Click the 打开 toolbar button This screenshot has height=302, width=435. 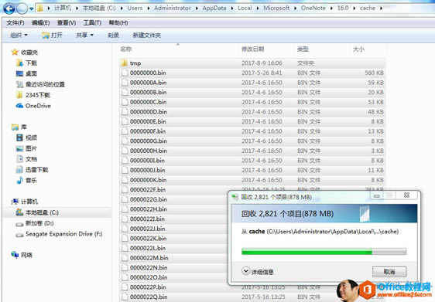[x=52, y=36]
